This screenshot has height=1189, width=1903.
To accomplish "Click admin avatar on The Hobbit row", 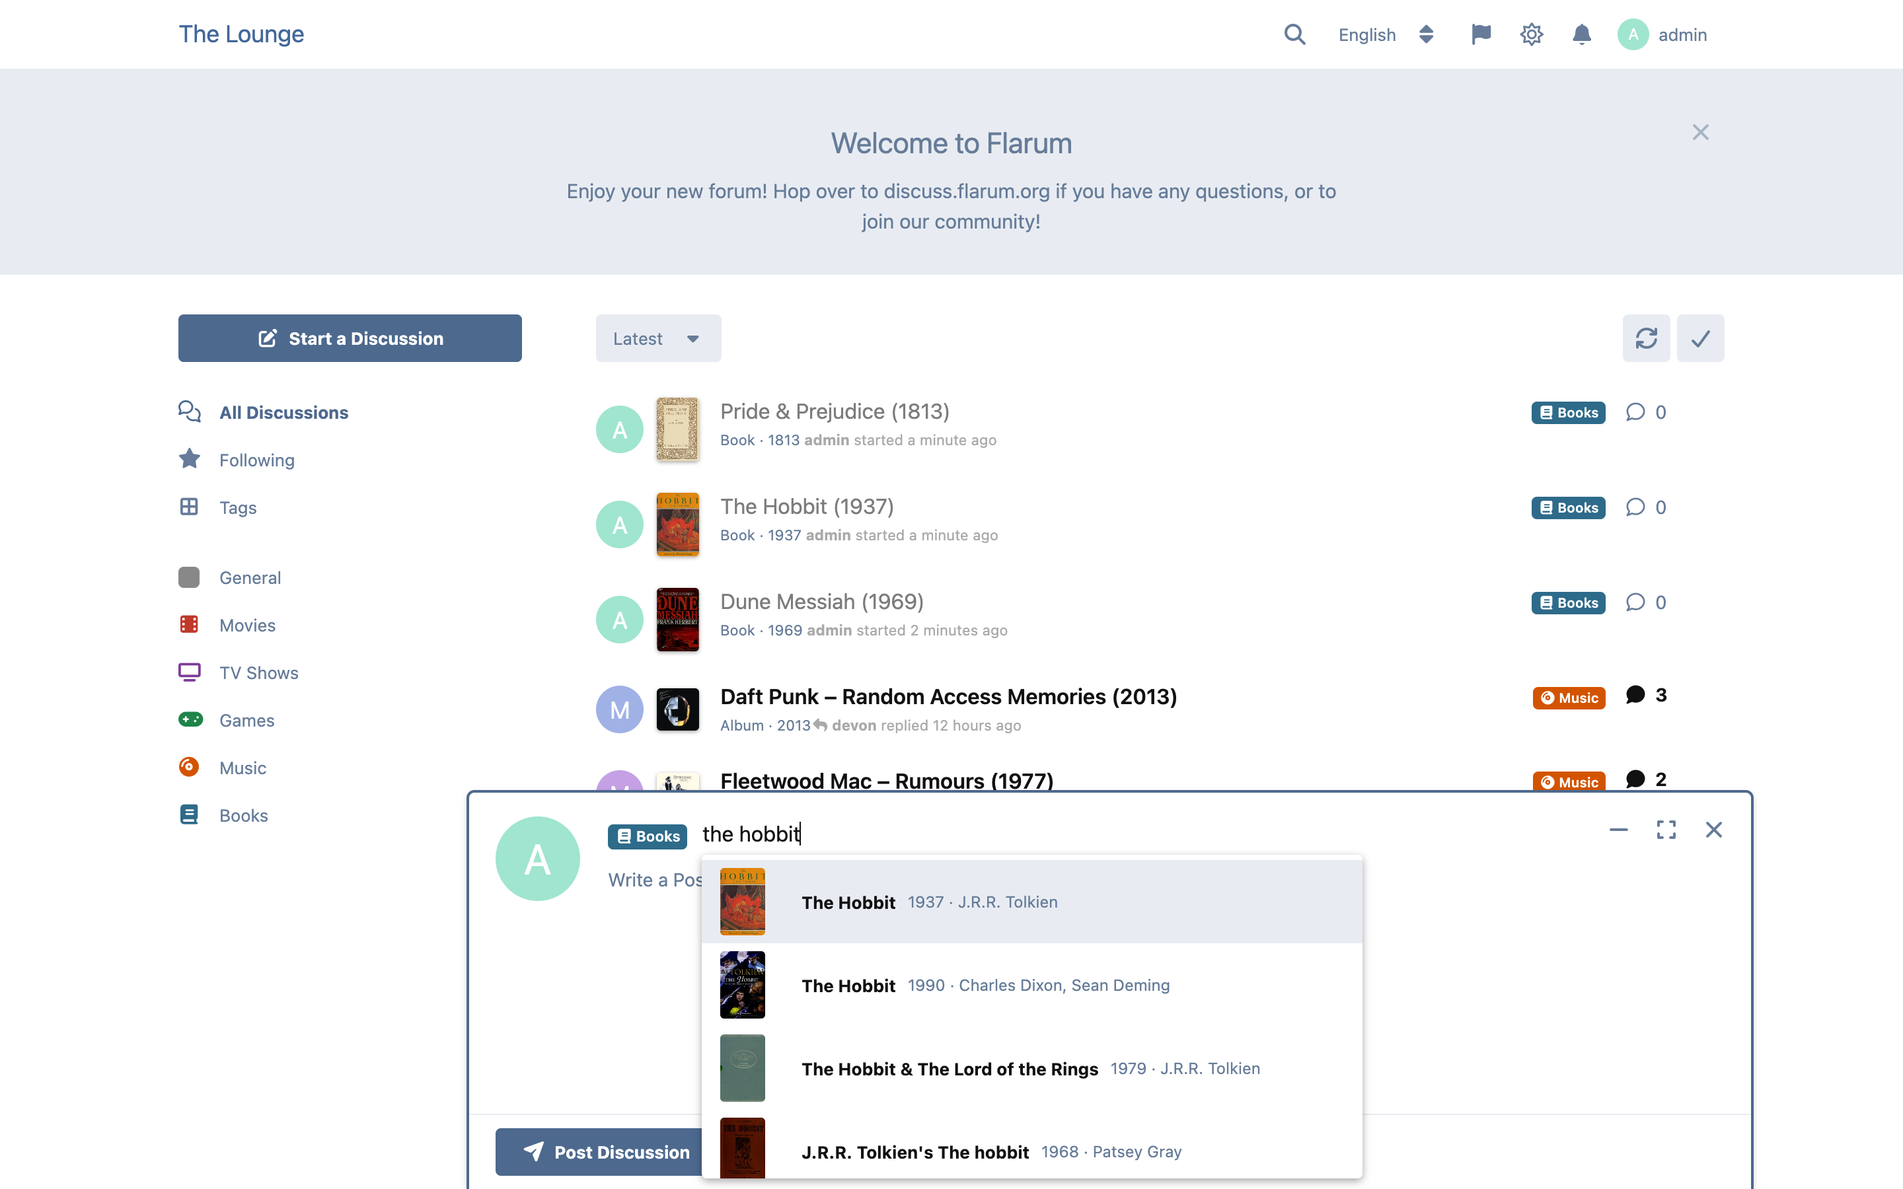I will click(620, 524).
